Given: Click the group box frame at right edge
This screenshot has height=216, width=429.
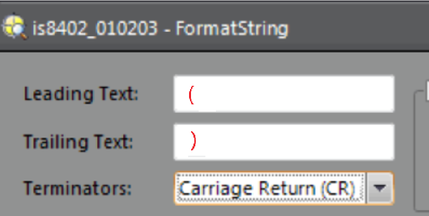Looking at the screenshot, I should click(x=416, y=150).
